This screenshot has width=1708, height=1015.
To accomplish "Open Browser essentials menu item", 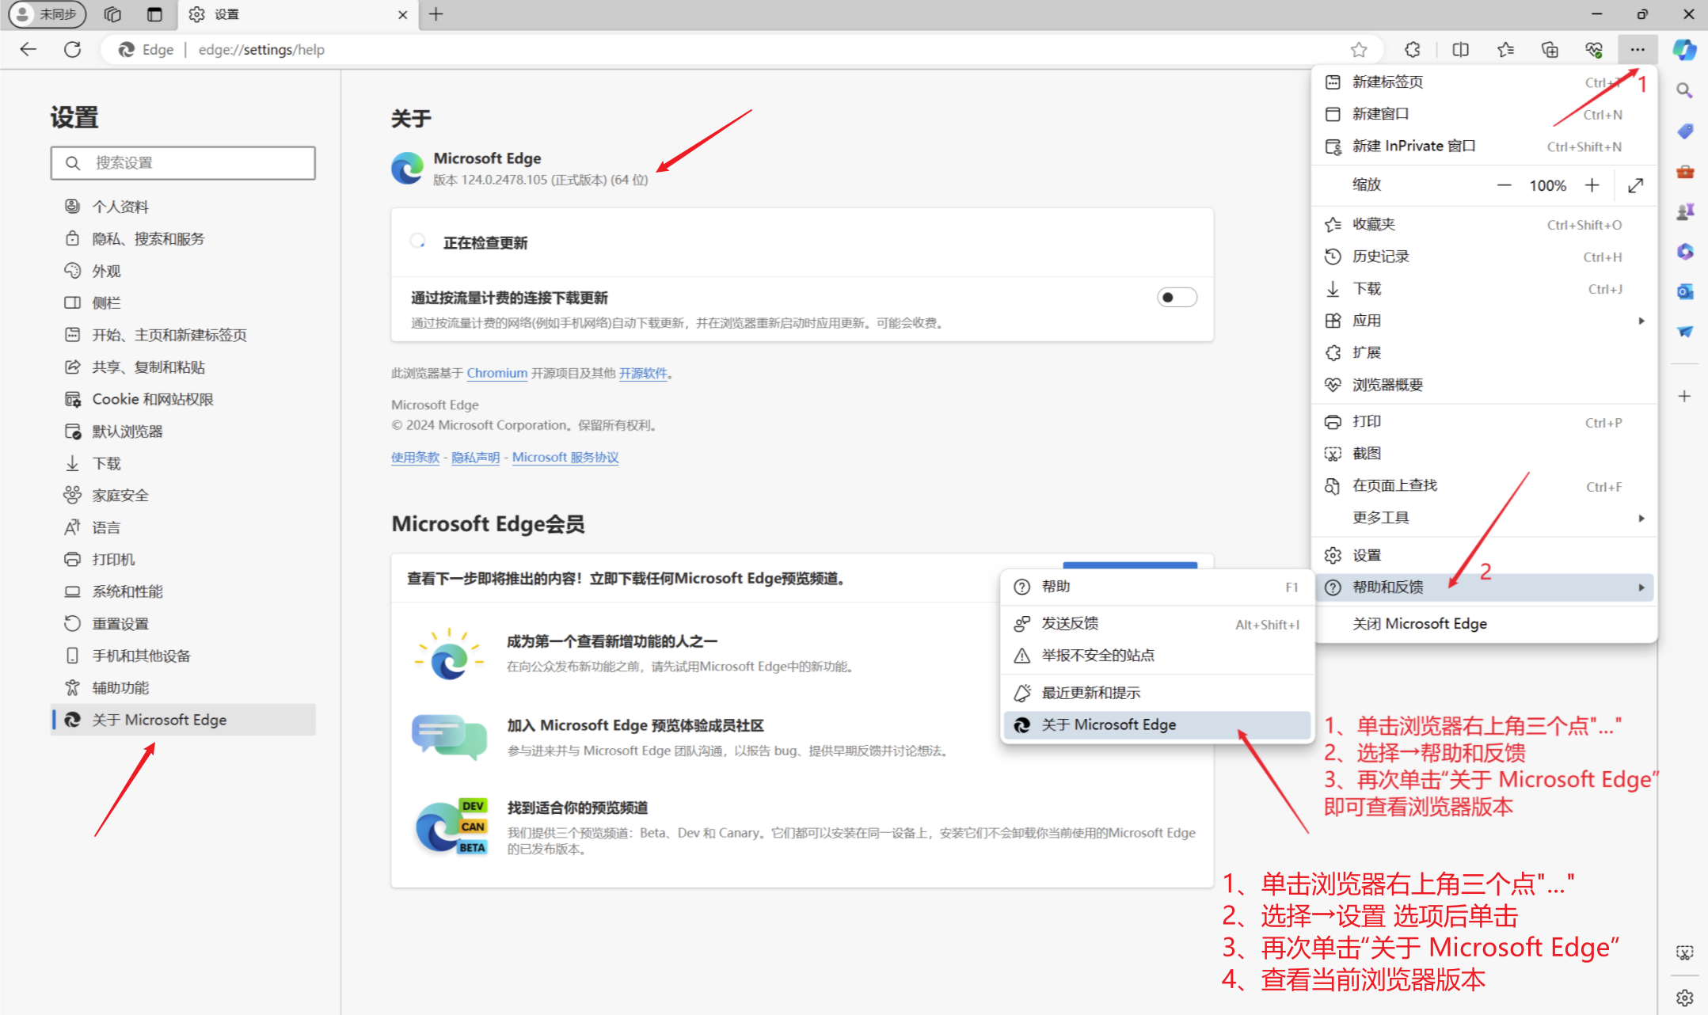I will pyautogui.click(x=1485, y=385).
